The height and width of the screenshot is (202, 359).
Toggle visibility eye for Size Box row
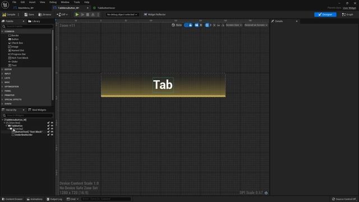[52, 123]
